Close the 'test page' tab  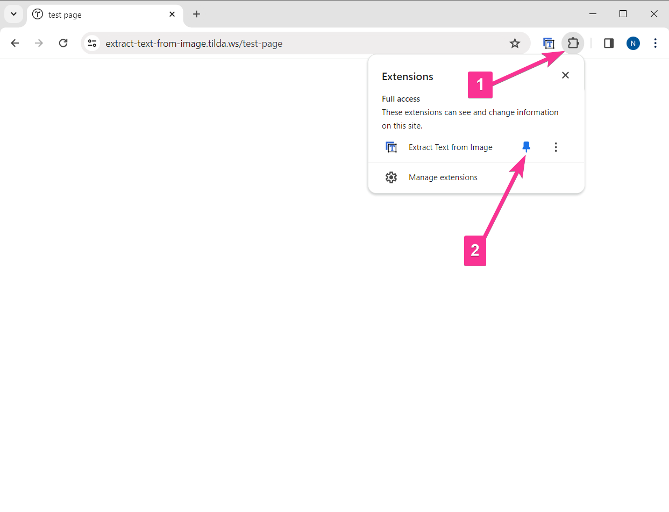(172, 15)
